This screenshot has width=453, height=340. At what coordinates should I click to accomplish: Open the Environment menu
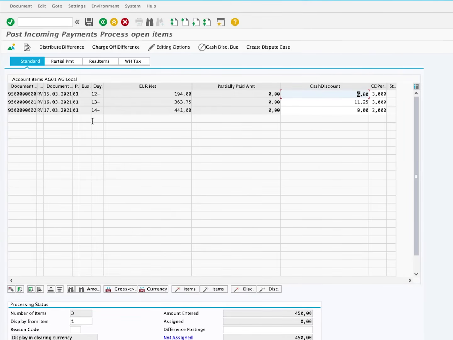105,6
